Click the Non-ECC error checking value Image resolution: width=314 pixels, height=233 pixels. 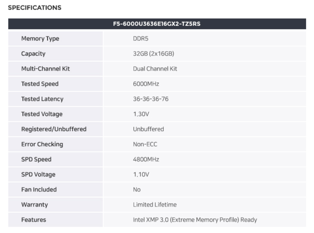coord(145,144)
